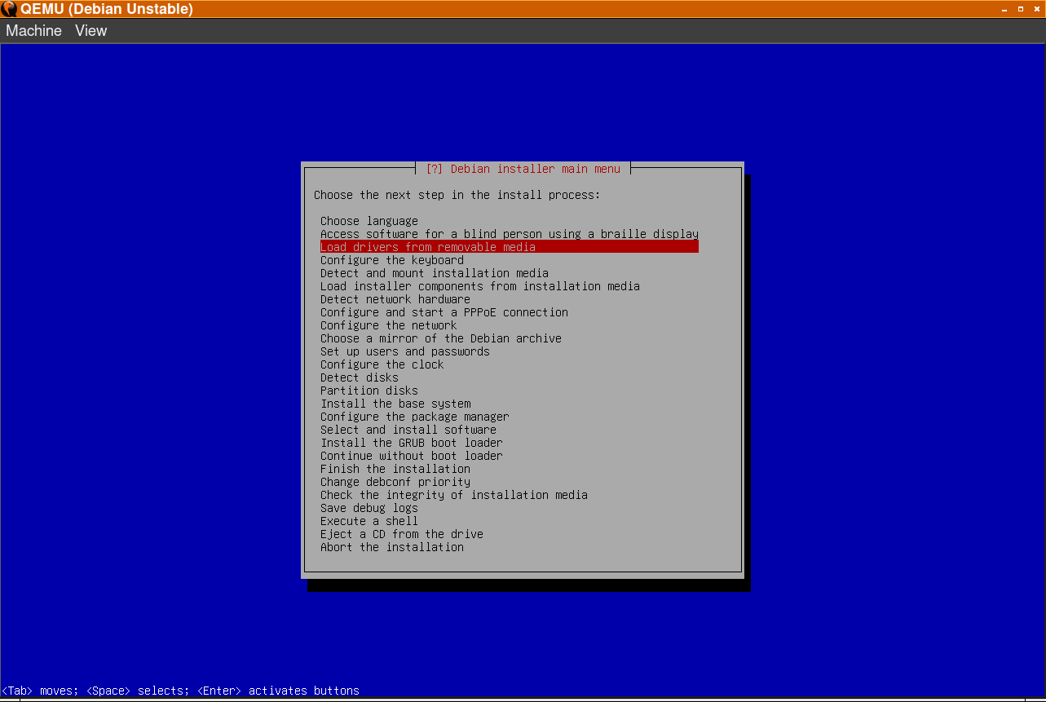Viewport: 1046px width, 702px height.
Task: Open the View menu
Action: pos(90,31)
